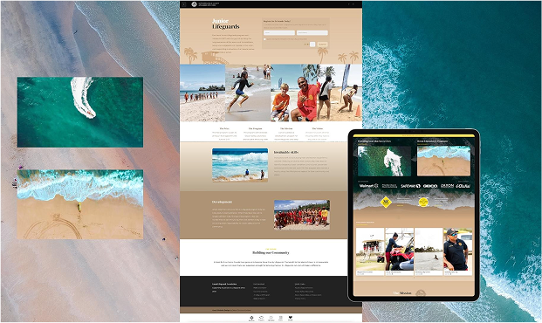The image size is (542, 323).
Task: Click the Building our Community heading
Action: click(x=271, y=252)
